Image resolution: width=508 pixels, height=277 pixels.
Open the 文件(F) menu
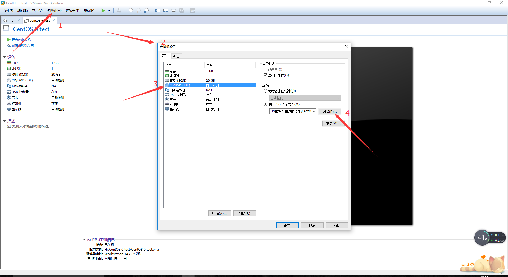[x=8, y=11]
